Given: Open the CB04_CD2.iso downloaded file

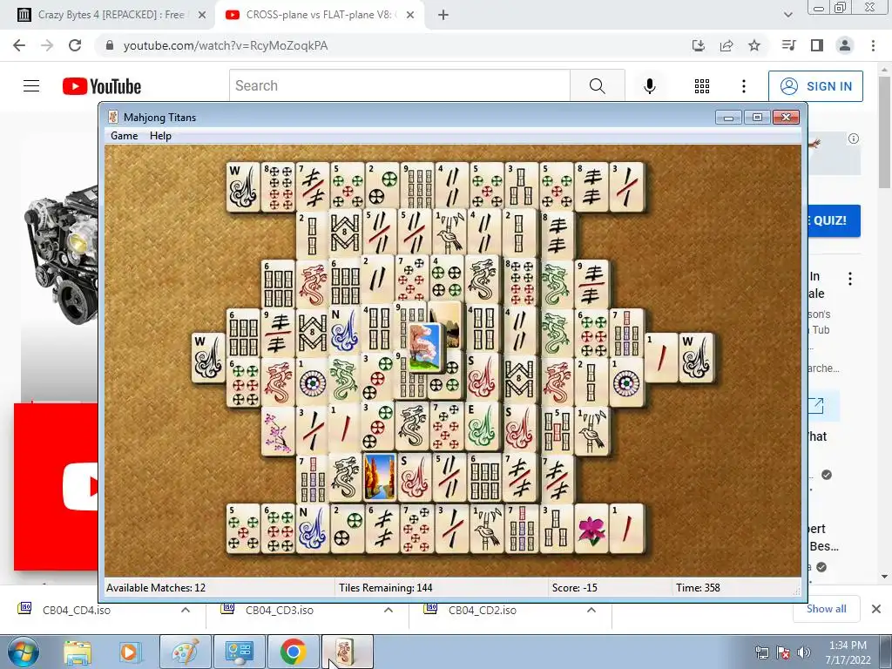Looking at the screenshot, I should click(x=483, y=611).
